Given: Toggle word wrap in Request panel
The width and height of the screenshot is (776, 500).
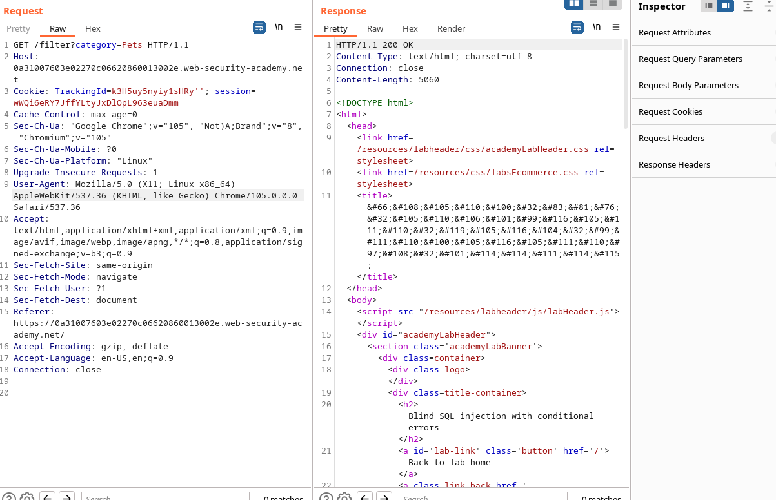Looking at the screenshot, I should [259, 27].
